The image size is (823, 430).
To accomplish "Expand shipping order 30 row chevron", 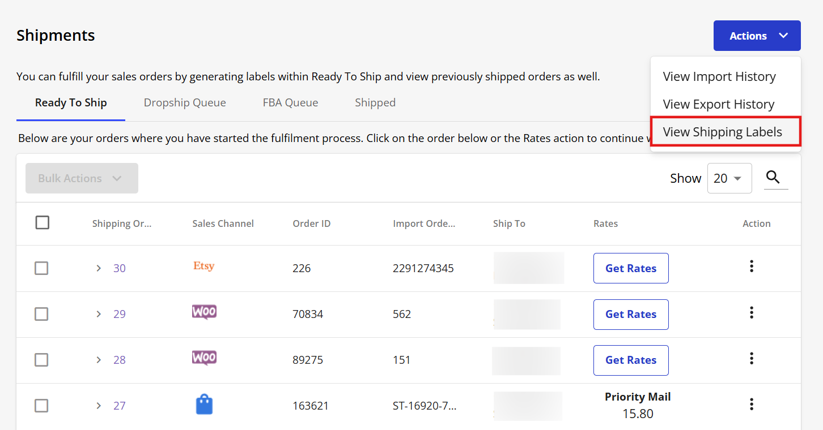I will 99,268.
